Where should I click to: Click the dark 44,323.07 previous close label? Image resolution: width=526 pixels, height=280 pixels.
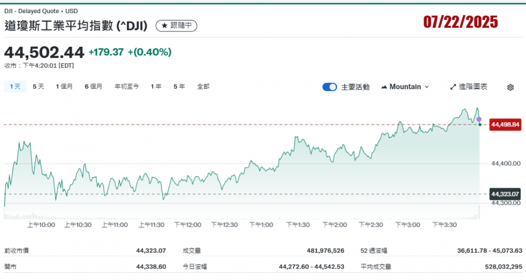[x=505, y=194]
